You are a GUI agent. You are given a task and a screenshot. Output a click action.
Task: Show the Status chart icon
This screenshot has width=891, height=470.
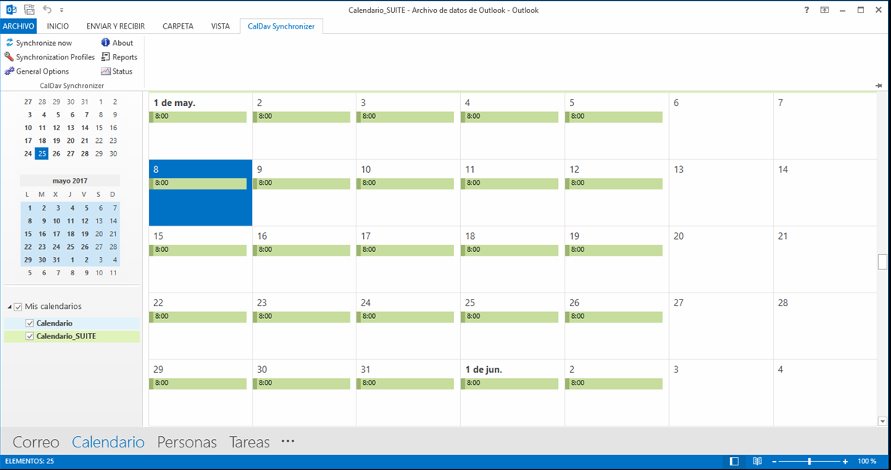coord(105,71)
